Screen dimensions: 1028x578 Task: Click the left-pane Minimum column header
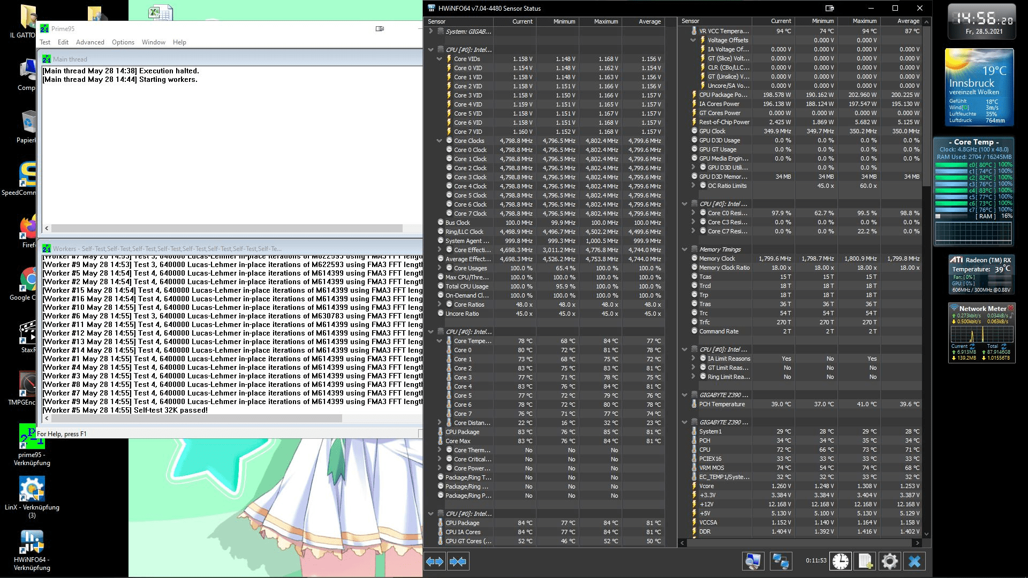pyautogui.click(x=557, y=21)
